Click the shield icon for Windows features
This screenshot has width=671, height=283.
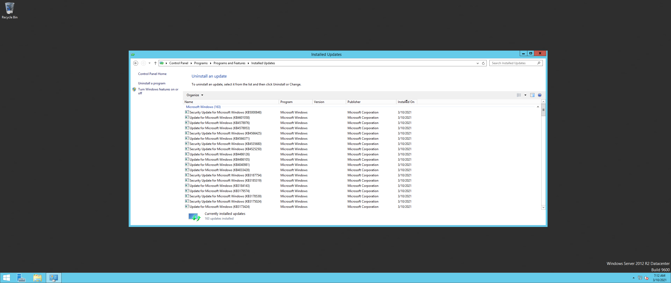tap(134, 89)
